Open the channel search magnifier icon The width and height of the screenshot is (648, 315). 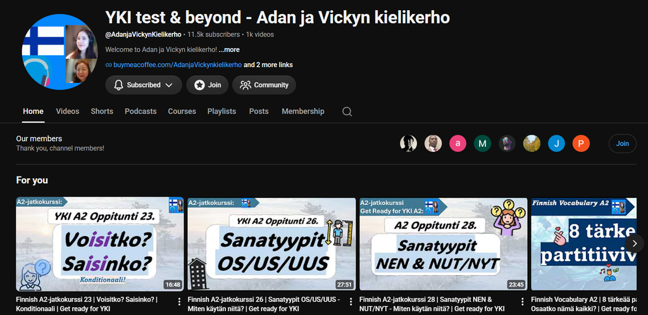pyautogui.click(x=347, y=111)
